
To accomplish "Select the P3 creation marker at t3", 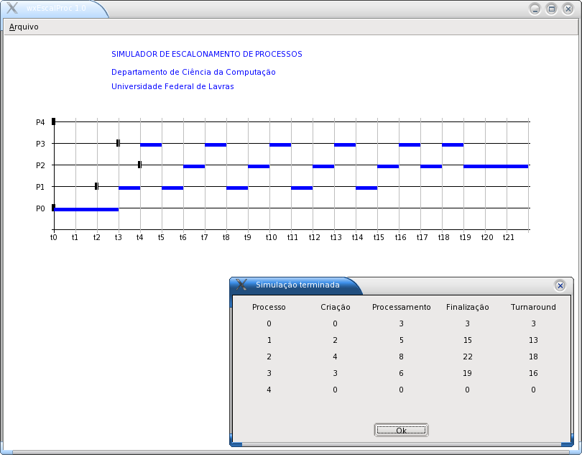I will pos(118,143).
